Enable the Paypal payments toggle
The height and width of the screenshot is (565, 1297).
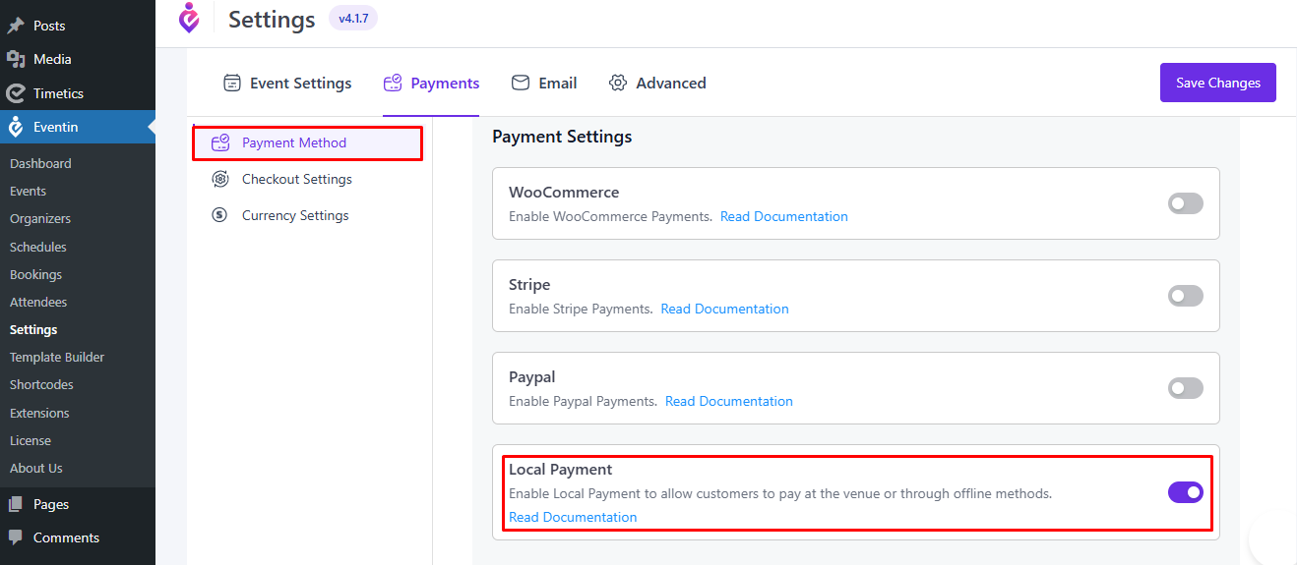click(x=1185, y=388)
